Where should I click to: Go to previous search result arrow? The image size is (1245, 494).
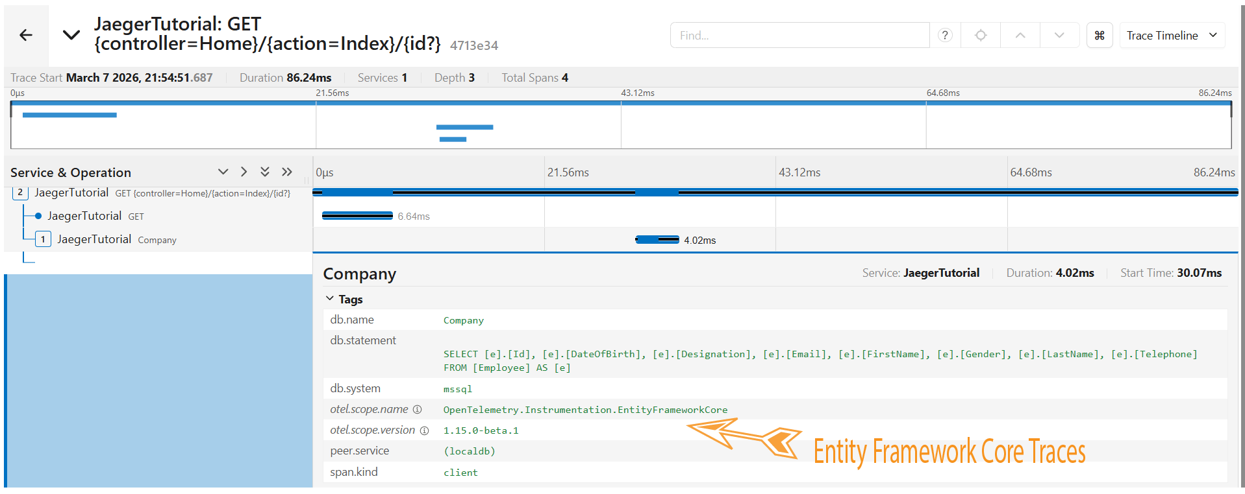[1020, 36]
